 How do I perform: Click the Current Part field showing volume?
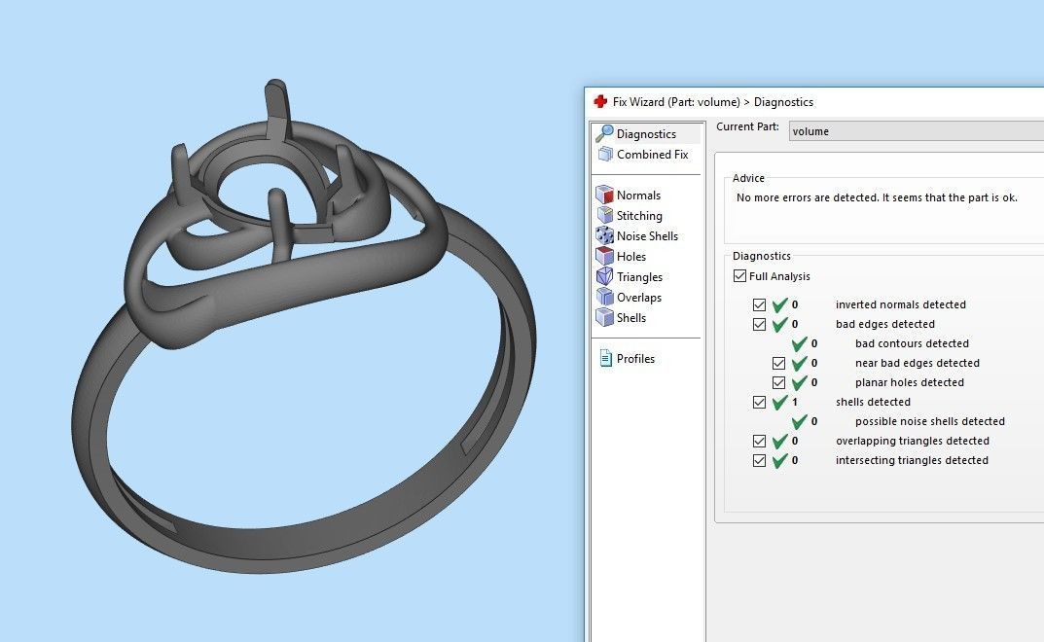tap(917, 131)
